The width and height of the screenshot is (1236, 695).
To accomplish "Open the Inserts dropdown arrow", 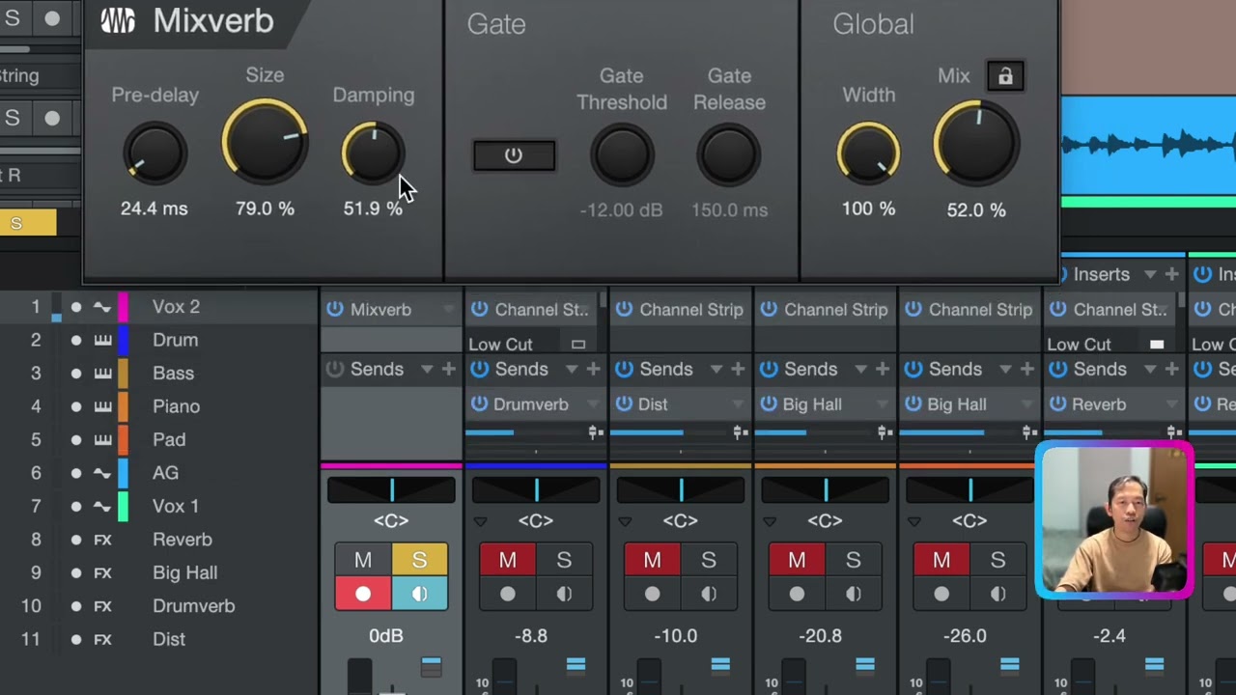I will pos(1149,275).
